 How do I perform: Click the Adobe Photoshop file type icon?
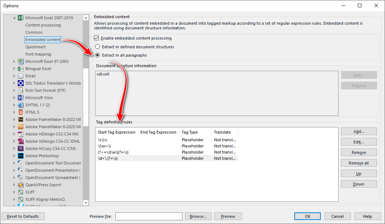click(20, 155)
